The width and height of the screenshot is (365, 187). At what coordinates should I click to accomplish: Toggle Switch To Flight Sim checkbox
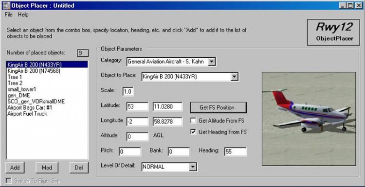pos(9,181)
